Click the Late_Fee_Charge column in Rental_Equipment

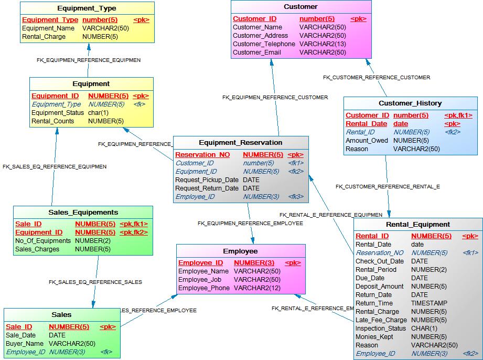tap(381, 320)
